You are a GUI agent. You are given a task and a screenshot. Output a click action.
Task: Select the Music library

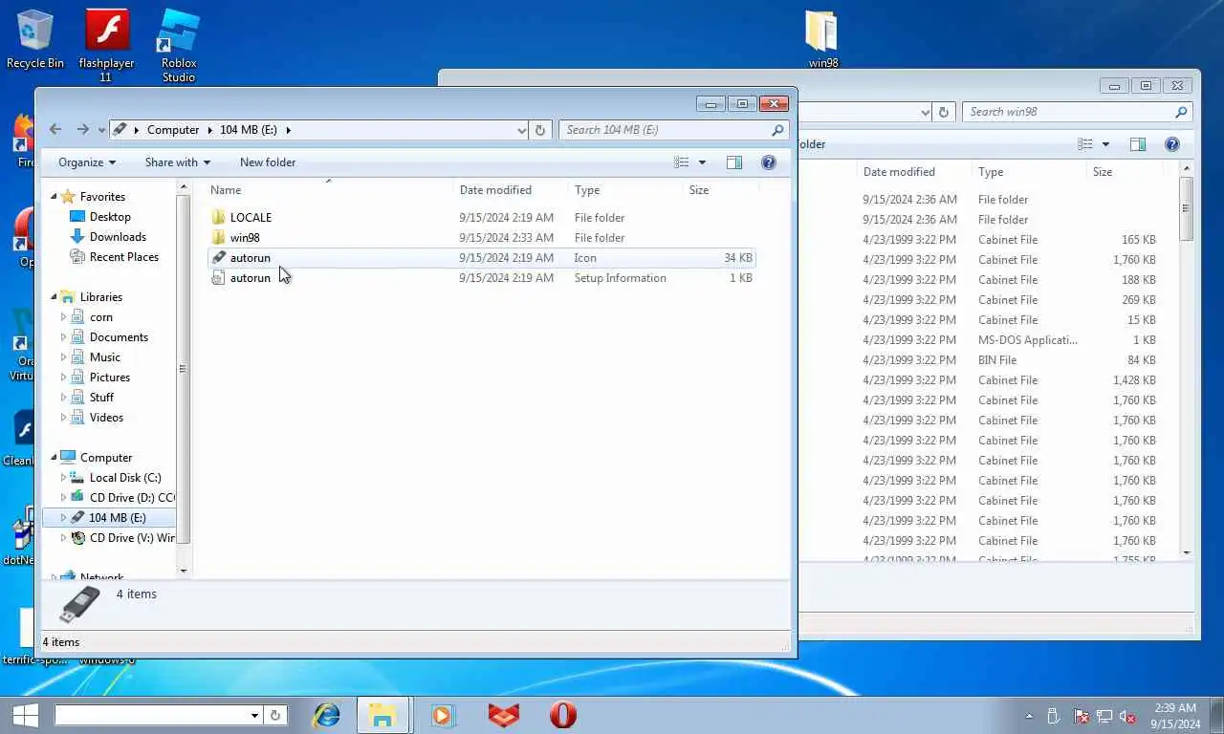(x=104, y=357)
